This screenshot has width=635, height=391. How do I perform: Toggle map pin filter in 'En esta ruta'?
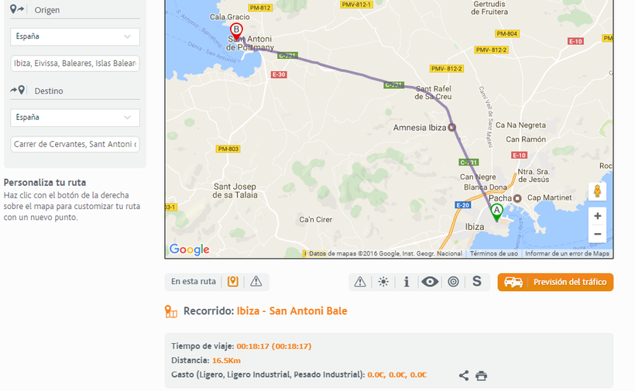pyautogui.click(x=233, y=281)
